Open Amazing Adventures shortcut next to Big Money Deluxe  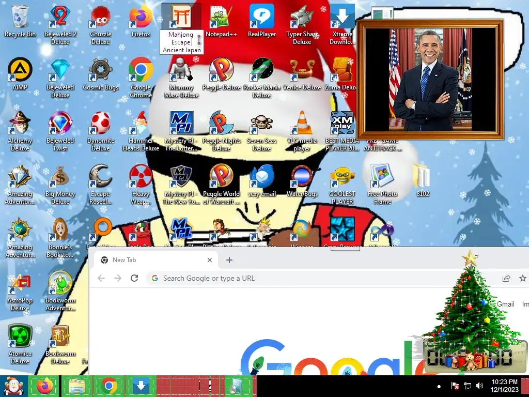20,185
